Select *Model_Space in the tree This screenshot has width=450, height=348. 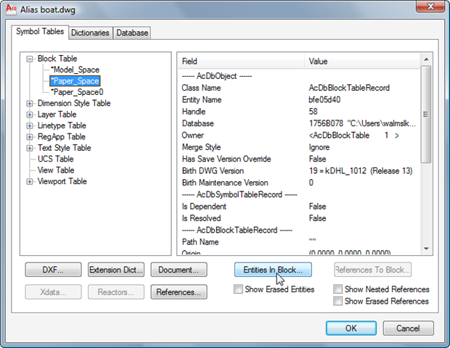pos(75,70)
